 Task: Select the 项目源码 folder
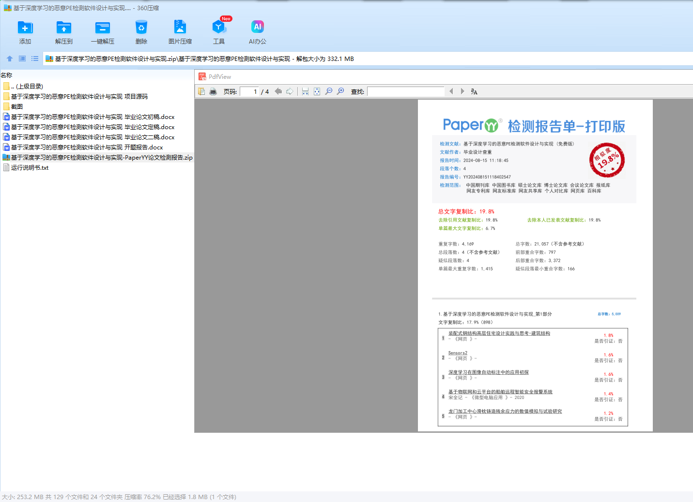coord(76,96)
